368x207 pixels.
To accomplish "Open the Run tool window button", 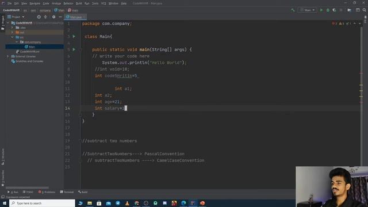I will (13, 192).
